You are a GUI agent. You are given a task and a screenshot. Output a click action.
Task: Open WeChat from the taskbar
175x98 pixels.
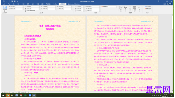click(8, 95)
